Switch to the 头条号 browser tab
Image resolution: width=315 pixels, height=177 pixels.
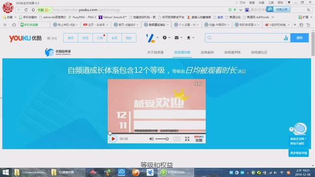[96, 25]
